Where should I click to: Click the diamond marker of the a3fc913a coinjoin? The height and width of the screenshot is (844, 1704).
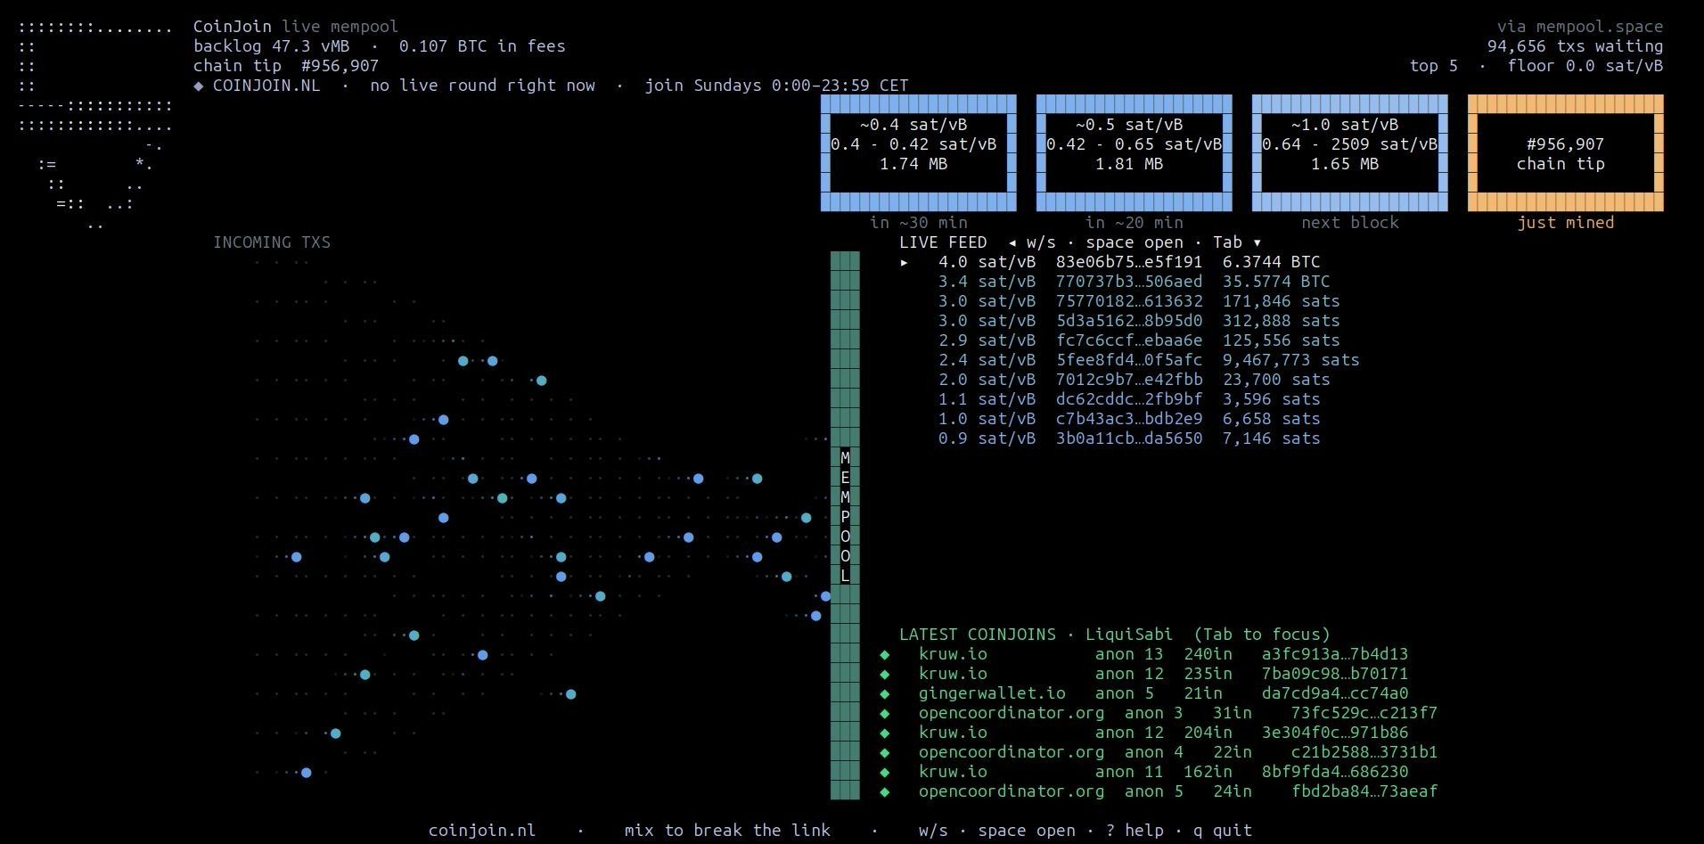click(x=885, y=654)
